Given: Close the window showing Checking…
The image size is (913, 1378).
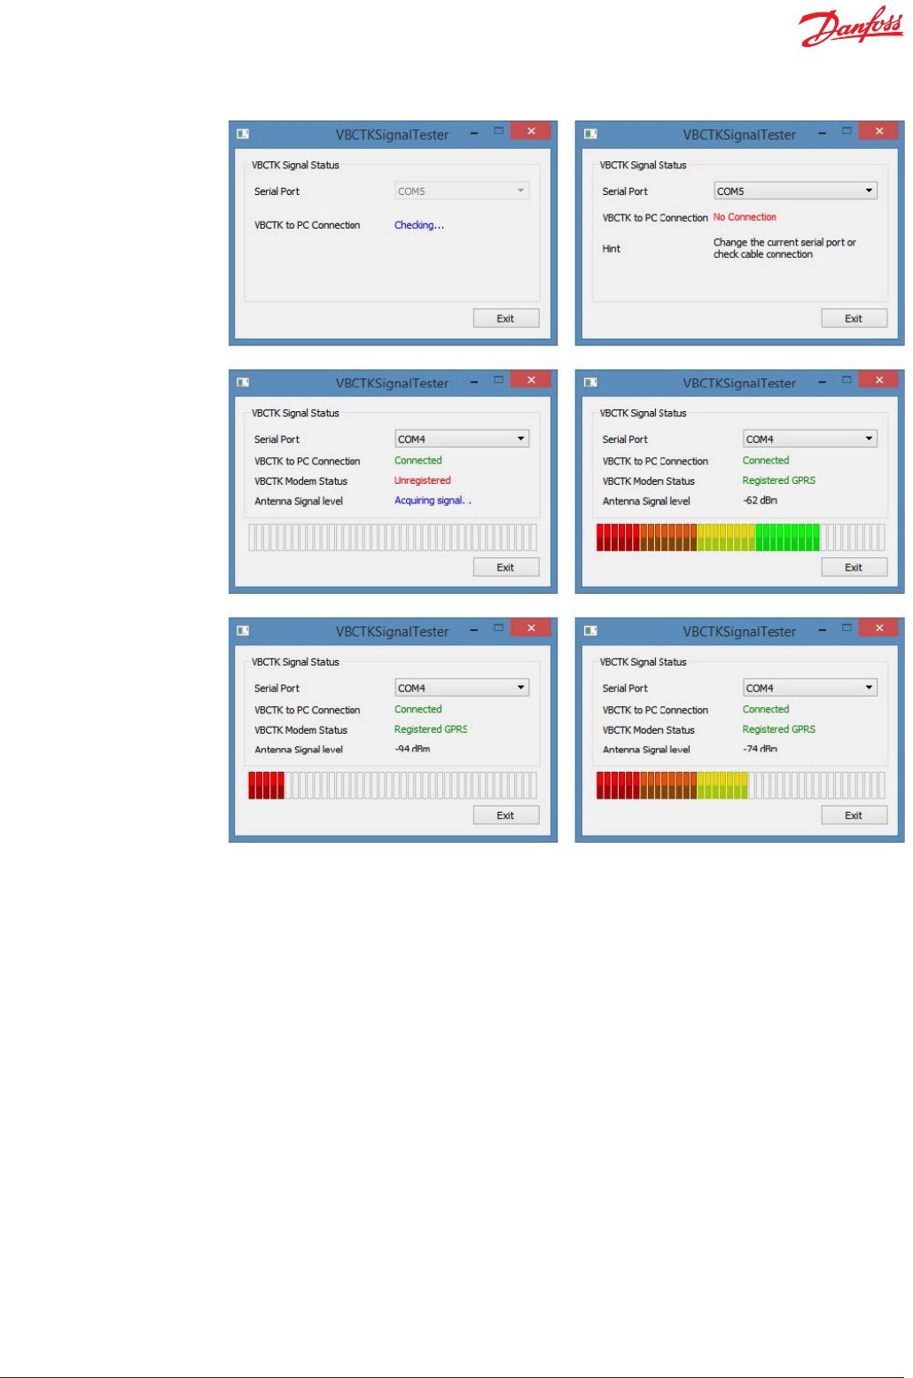Looking at the screenshot, I should point(531,131).
